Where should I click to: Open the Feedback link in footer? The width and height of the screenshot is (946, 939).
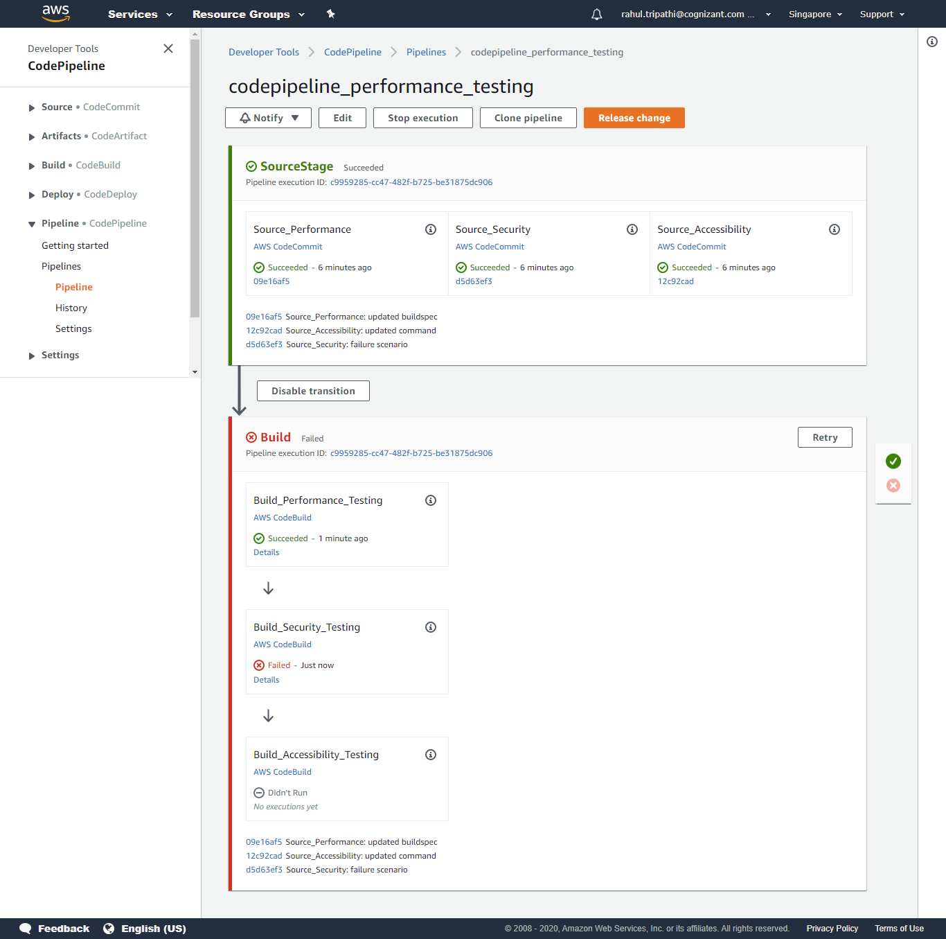64,929
